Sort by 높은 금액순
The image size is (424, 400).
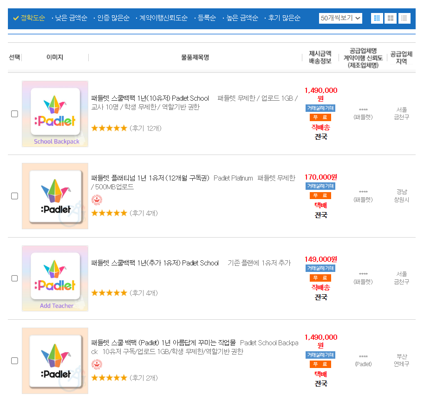click(242, 18)
